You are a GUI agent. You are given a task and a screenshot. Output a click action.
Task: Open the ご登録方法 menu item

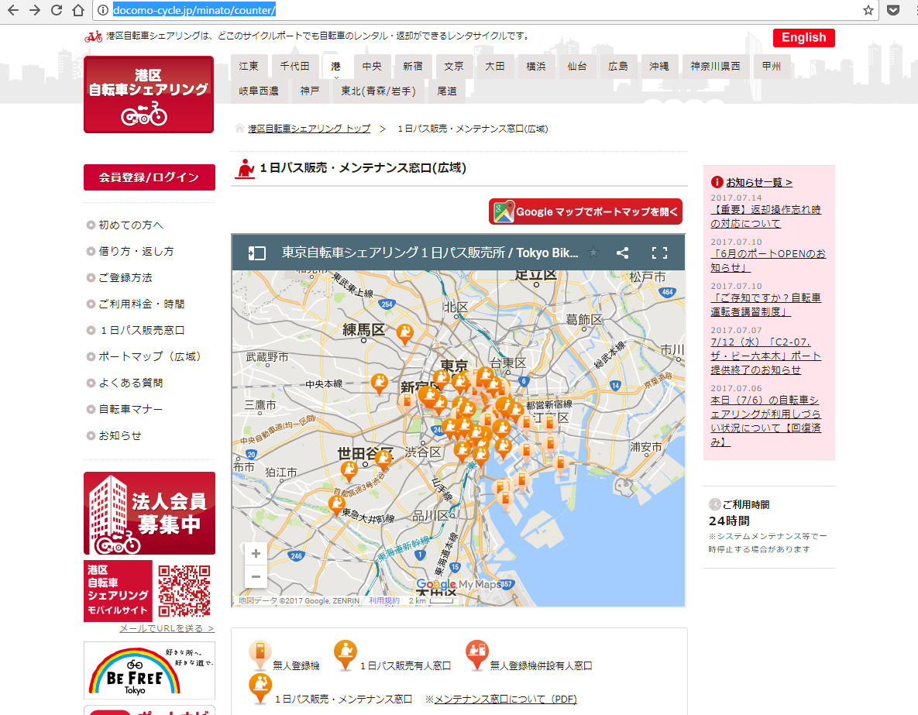(125, 277)
